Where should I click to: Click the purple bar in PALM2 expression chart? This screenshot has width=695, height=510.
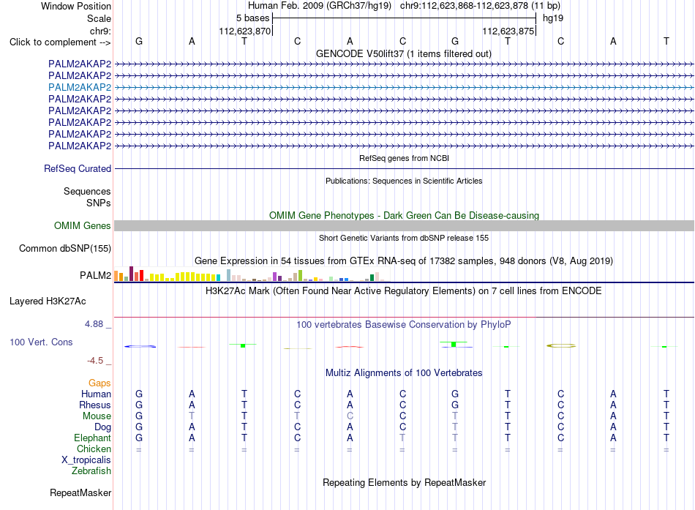[275, 277]
